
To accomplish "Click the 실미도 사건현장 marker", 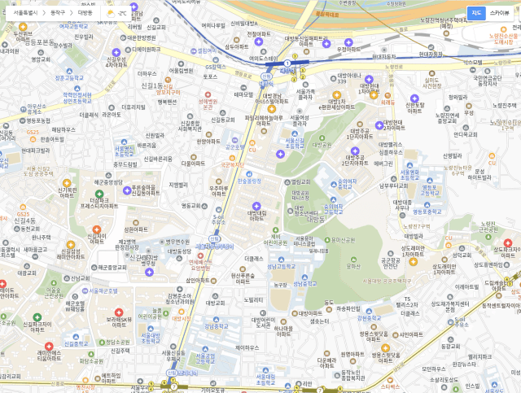I will click(x=431, y=73).
